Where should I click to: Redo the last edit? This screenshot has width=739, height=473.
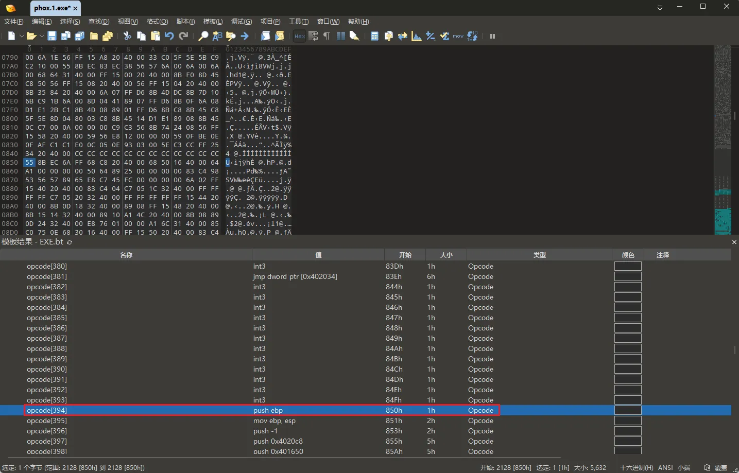click(183, 36)
